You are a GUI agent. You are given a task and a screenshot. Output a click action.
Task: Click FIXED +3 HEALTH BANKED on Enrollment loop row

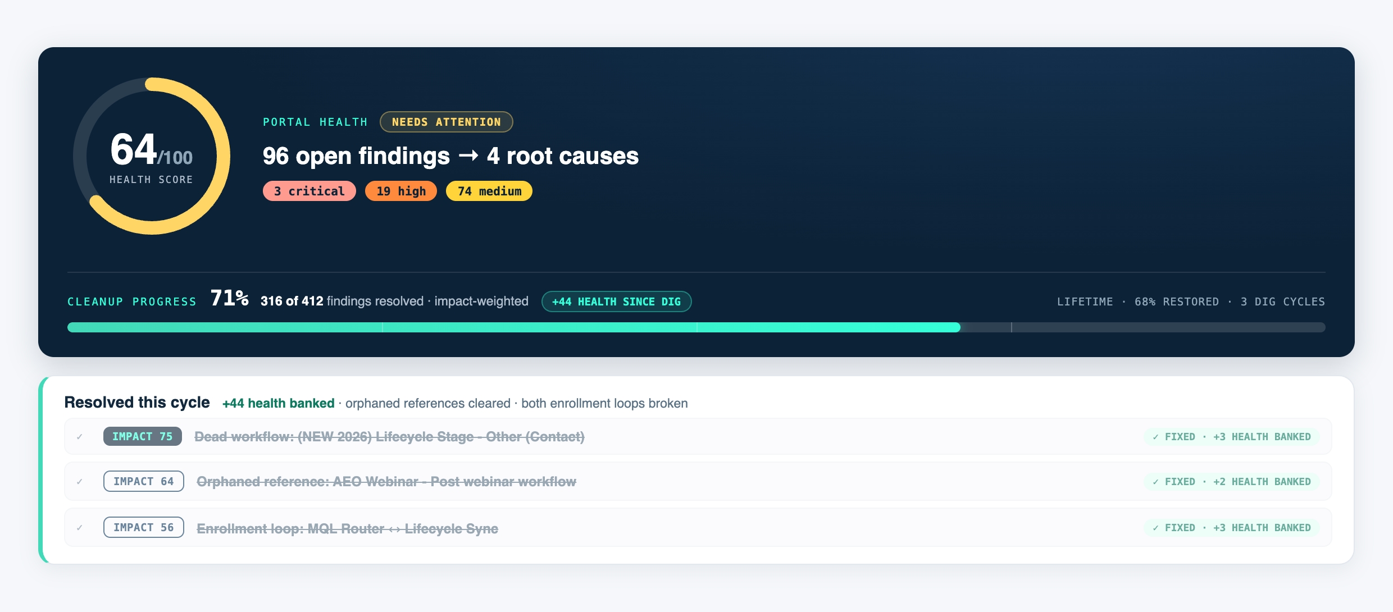tap(1231, 528)
